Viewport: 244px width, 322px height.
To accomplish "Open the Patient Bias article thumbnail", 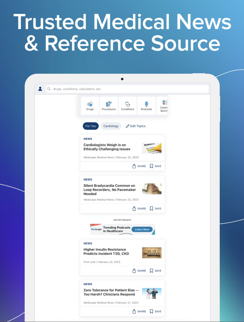I will coord(152,293).
